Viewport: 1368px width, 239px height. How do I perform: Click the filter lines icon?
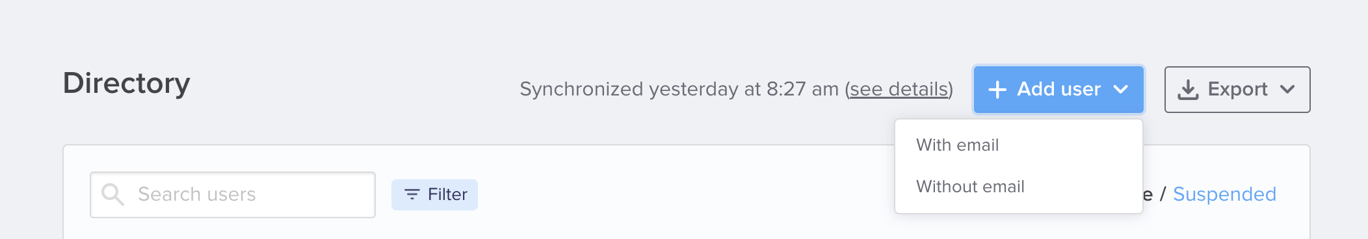coord(412,194)
